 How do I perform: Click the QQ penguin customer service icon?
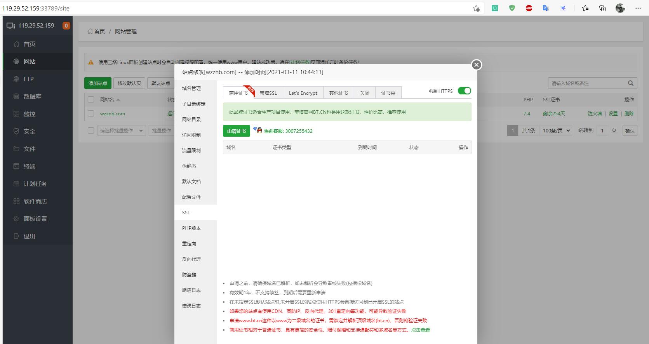(x=258, y=130)
